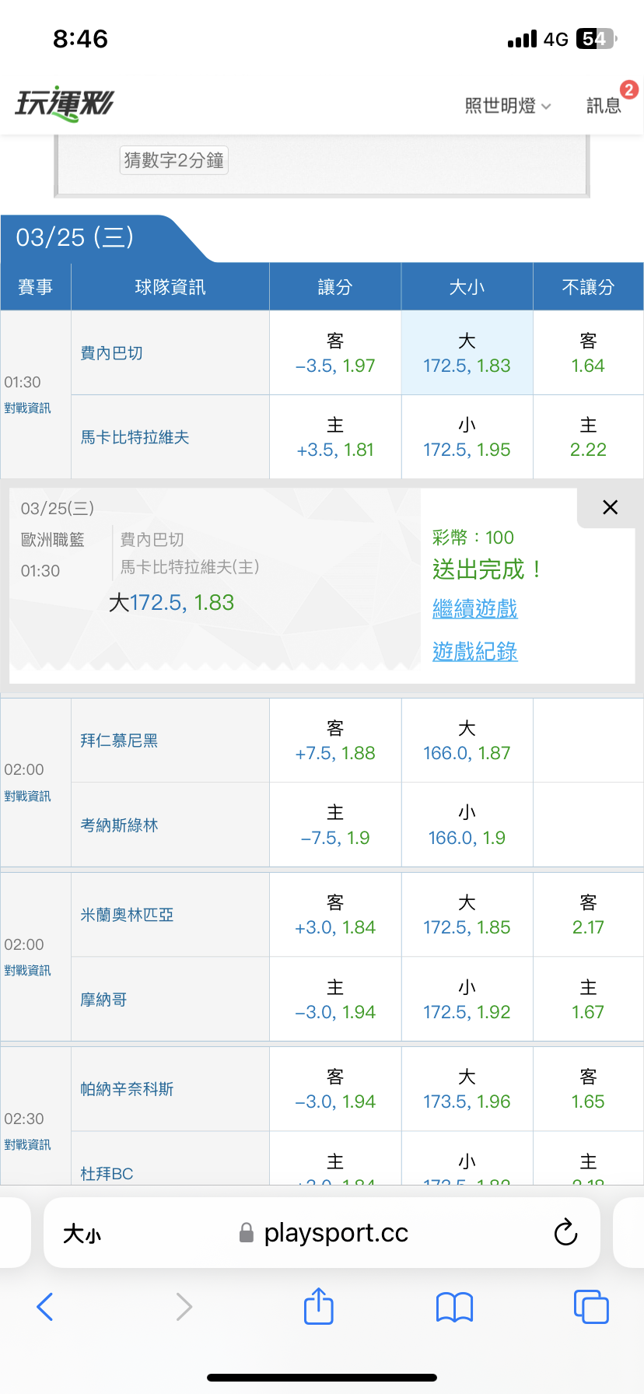644x1394 pixels.
Task: Open the 訊息 notifications with badge
Action: click(x=604, y=105)
